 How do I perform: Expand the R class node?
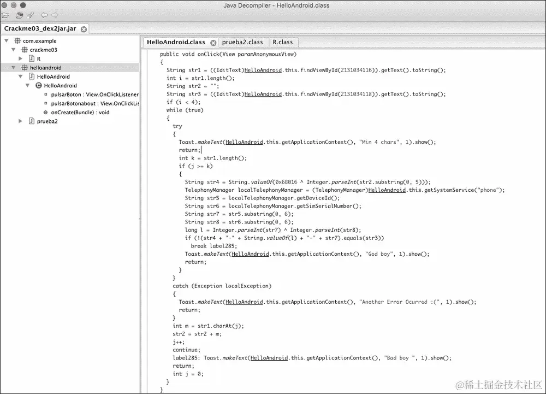[x=20, y=58]
